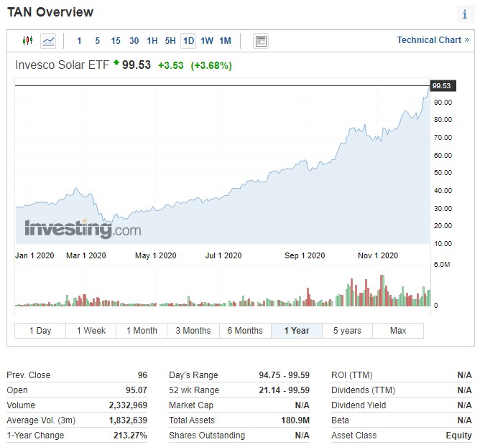Click the Shares Outstanding label
480x447 pixels.
click(x=207, y=435)
